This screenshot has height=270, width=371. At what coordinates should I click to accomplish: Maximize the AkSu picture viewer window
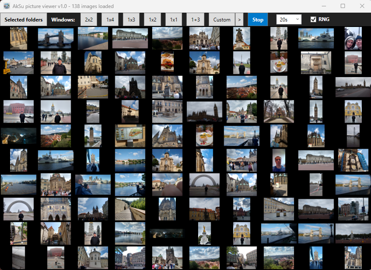(x=342, y=6)
